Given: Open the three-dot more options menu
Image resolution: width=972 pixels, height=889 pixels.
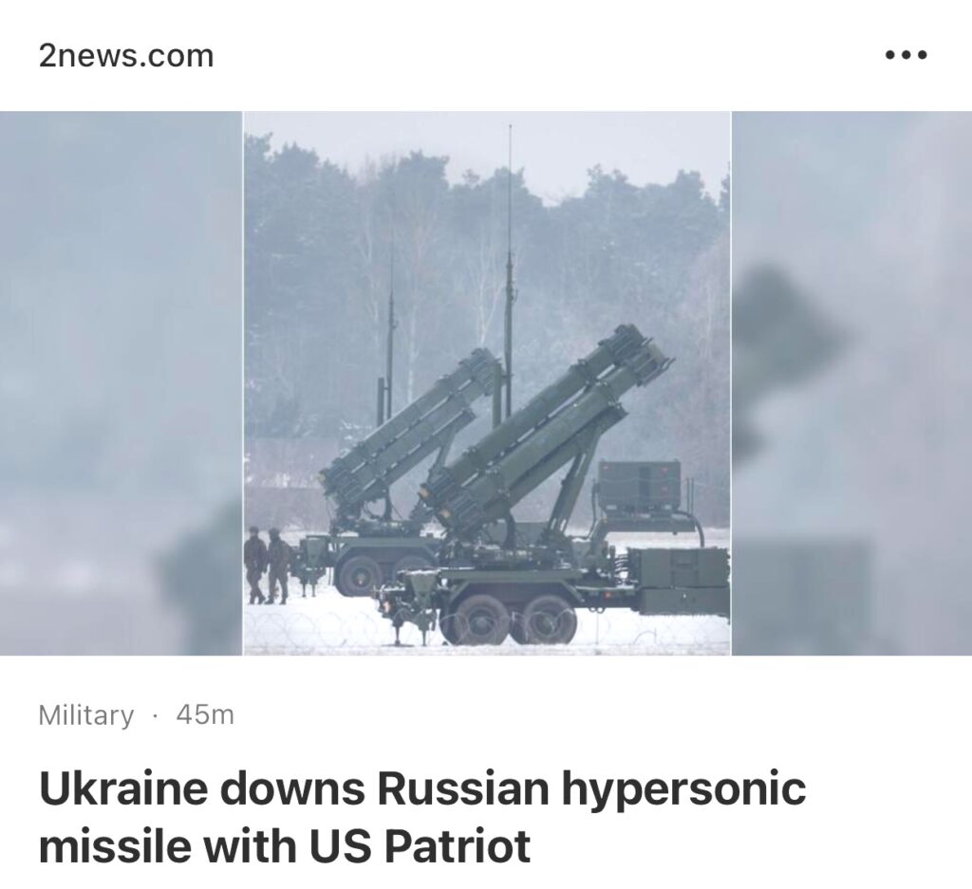Looking at the screenshot, I should (x=906, y=55).
